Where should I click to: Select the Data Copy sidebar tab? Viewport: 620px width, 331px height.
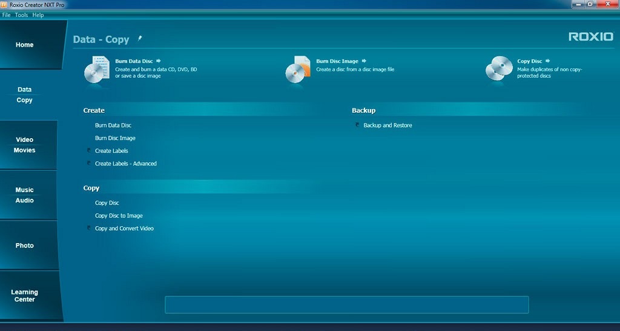(28, 95)
